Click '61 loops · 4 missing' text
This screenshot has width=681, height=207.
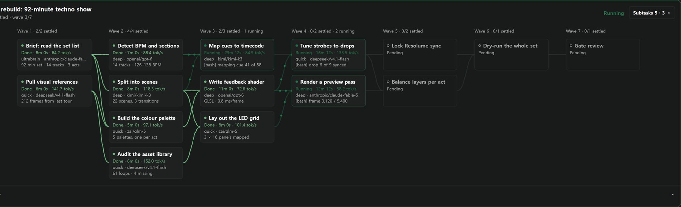(x=132, y=173)
